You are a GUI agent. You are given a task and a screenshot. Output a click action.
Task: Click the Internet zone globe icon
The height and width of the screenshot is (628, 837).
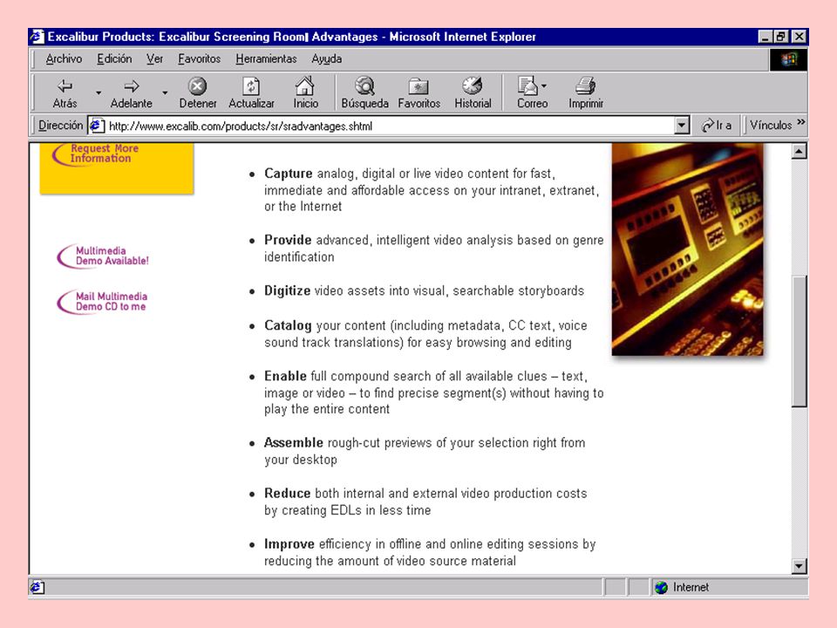[662, 587]
